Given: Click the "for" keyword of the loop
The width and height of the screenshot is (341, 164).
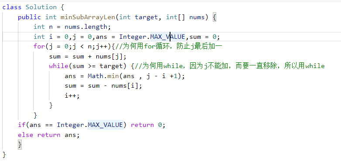Looking at the screenshot, I should click(39, 46).
